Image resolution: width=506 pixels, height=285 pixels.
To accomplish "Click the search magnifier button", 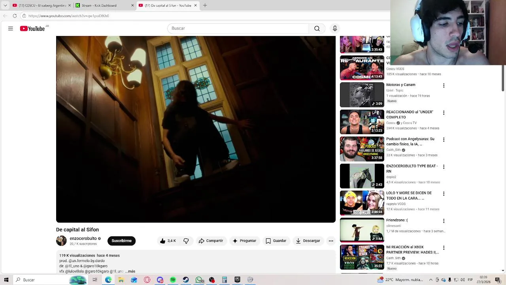I will tap(317, 28).
